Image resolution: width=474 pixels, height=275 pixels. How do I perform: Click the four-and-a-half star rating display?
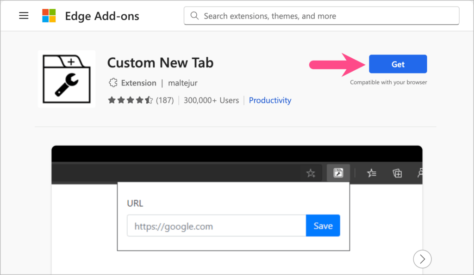(130, 99)
